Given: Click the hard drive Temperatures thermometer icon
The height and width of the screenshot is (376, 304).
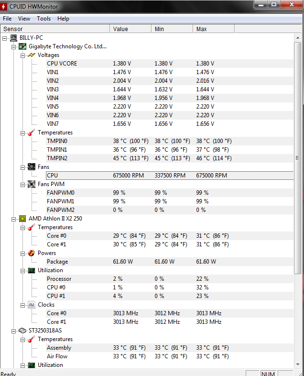Looking at the screenshot, I should click(x=32, y=339).
